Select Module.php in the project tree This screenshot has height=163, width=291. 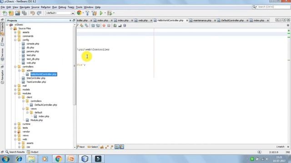36,120
